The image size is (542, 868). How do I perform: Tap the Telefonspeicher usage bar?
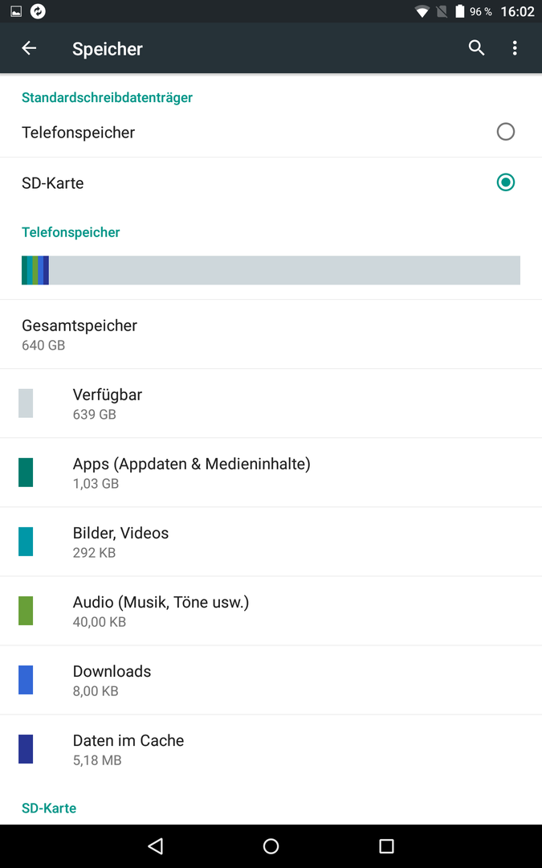point(271,270)
